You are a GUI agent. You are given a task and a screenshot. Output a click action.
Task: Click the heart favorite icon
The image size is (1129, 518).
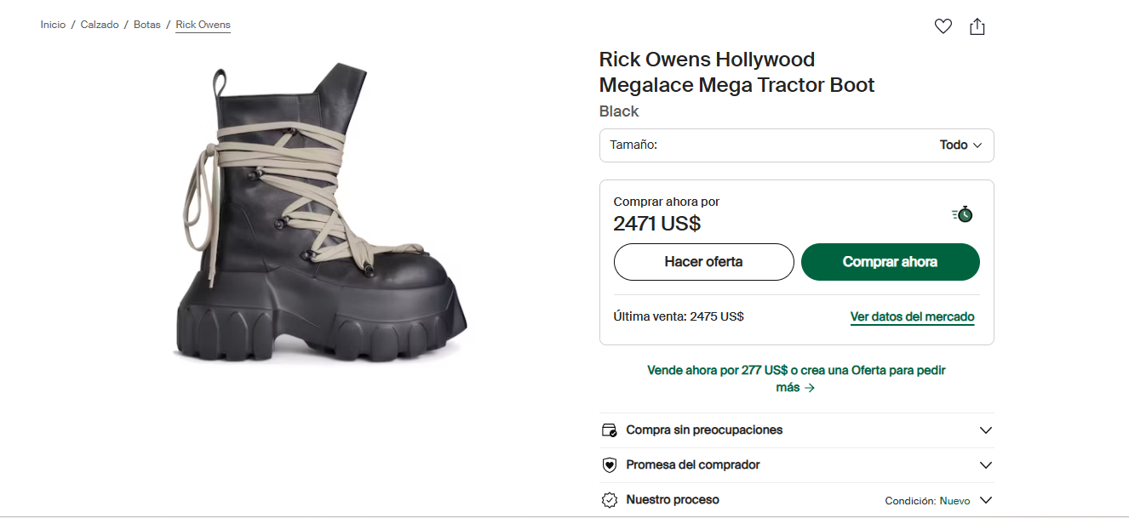943,26
